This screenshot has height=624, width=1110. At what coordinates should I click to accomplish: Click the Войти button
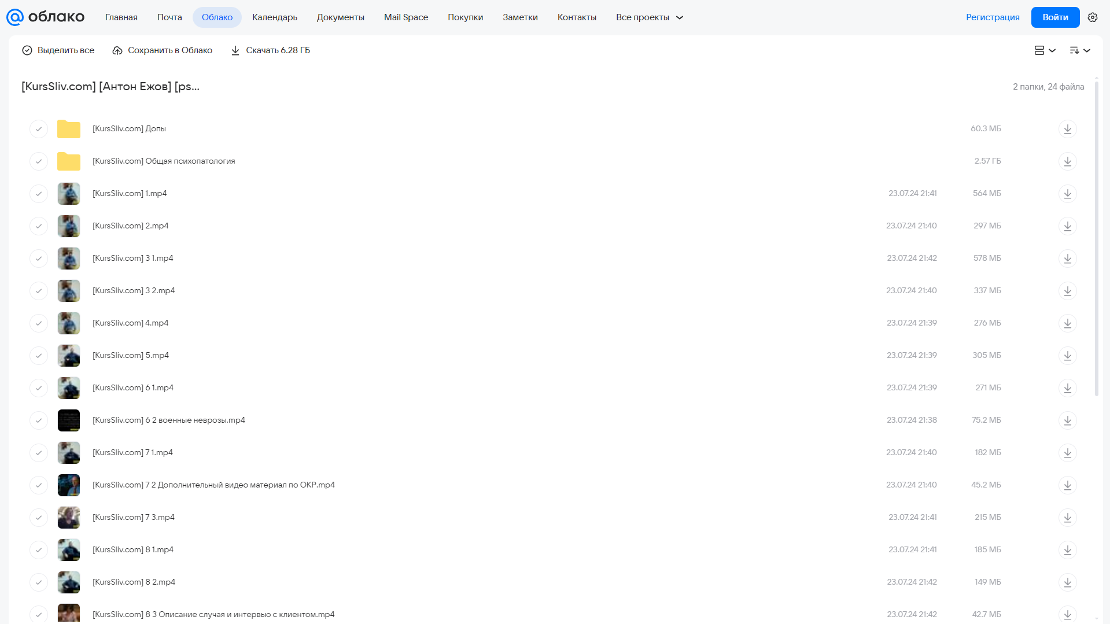(x=1055, y=17)
